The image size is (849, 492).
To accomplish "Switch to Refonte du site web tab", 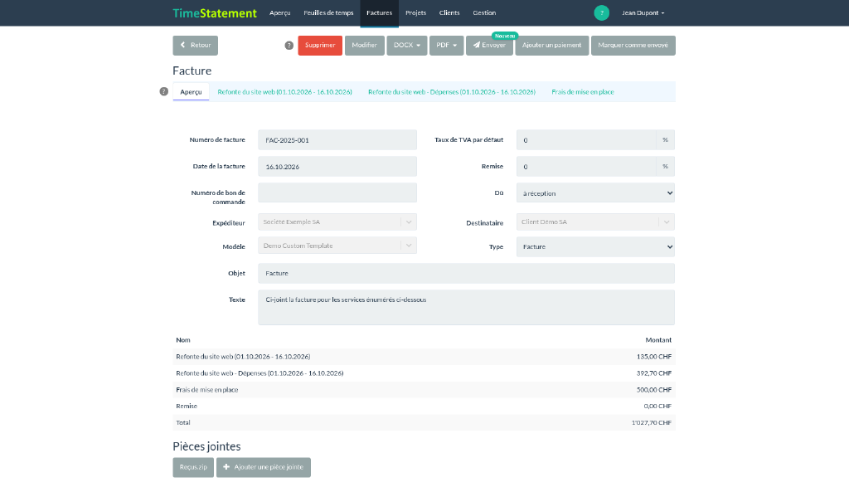I will click(x=285, y=92).
